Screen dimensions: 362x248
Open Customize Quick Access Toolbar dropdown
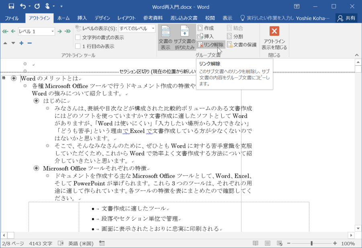tap(61, 6)
